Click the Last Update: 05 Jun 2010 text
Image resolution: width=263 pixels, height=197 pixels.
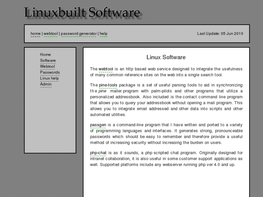pyautogui.click(x=220, y=34)
